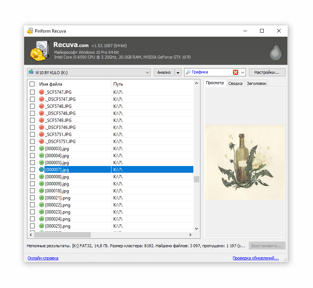The height and width of the screenshot is (288, 313).
Task: Click the Piriform Recuva title bar icon
Action: click(x=30, y=31)
